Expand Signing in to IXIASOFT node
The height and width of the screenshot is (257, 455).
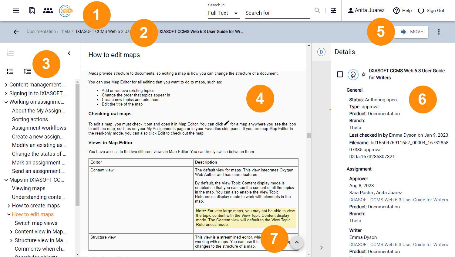[6, 93]
